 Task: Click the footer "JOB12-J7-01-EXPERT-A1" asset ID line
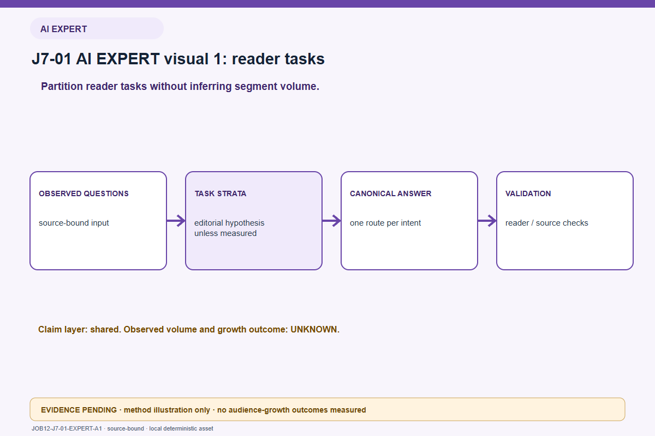(122, 428)
